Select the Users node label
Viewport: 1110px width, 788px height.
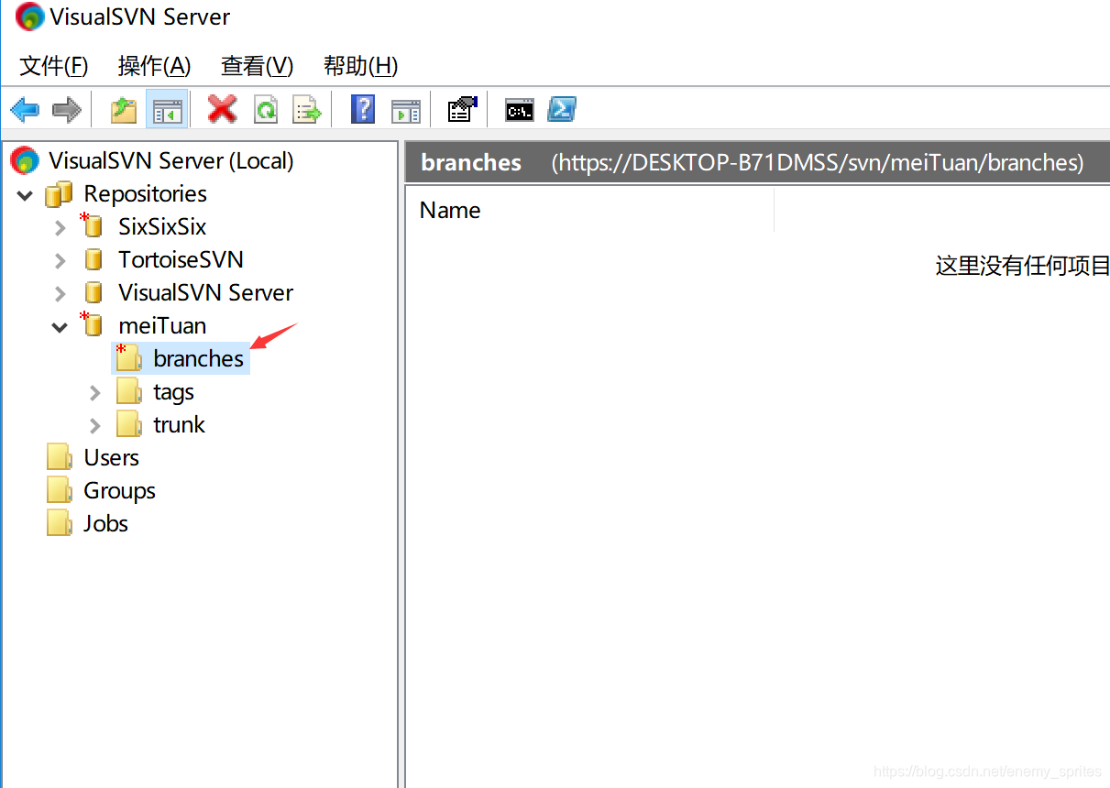[111, 457]
